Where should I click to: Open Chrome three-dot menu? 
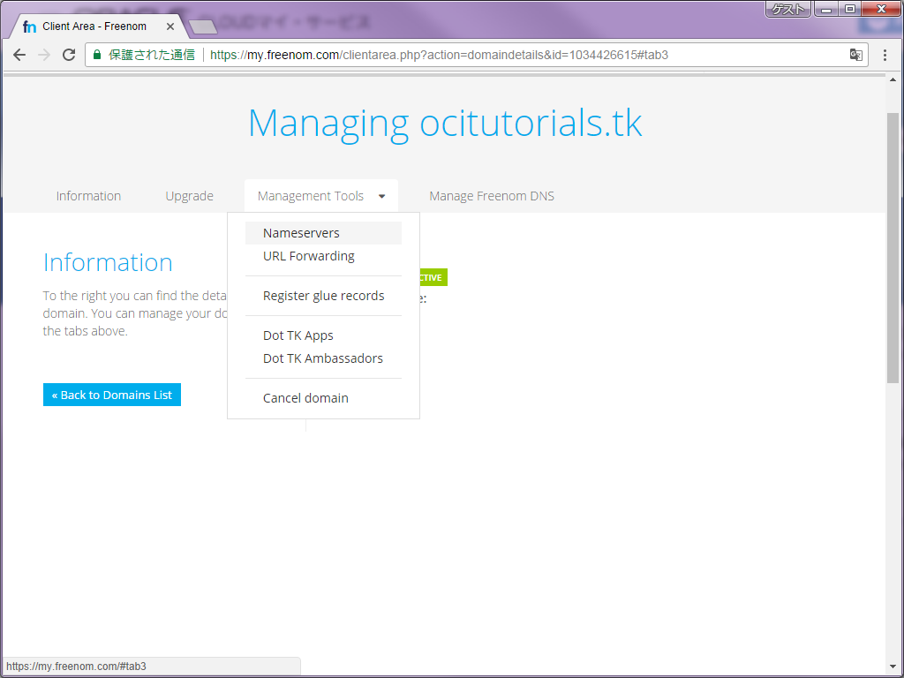click(x=885, y=55)
